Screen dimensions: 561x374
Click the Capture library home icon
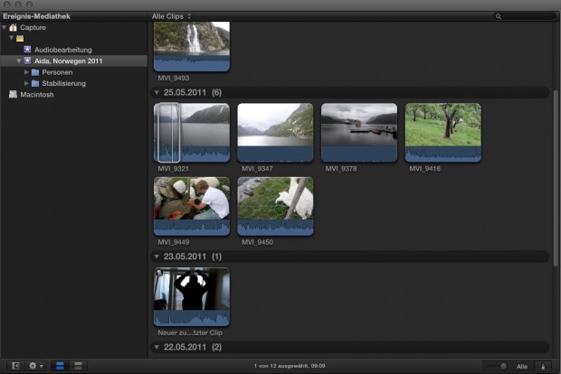(14, 27)
